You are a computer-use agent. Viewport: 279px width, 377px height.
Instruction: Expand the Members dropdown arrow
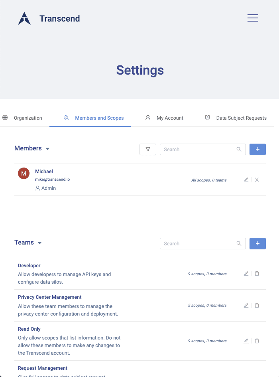[48, 149]
